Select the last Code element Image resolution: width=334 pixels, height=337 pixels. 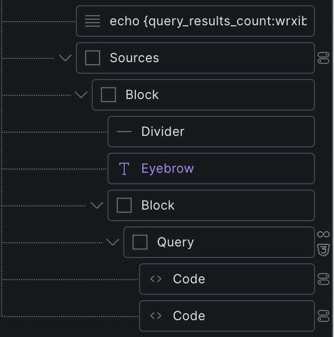point(227,316)
